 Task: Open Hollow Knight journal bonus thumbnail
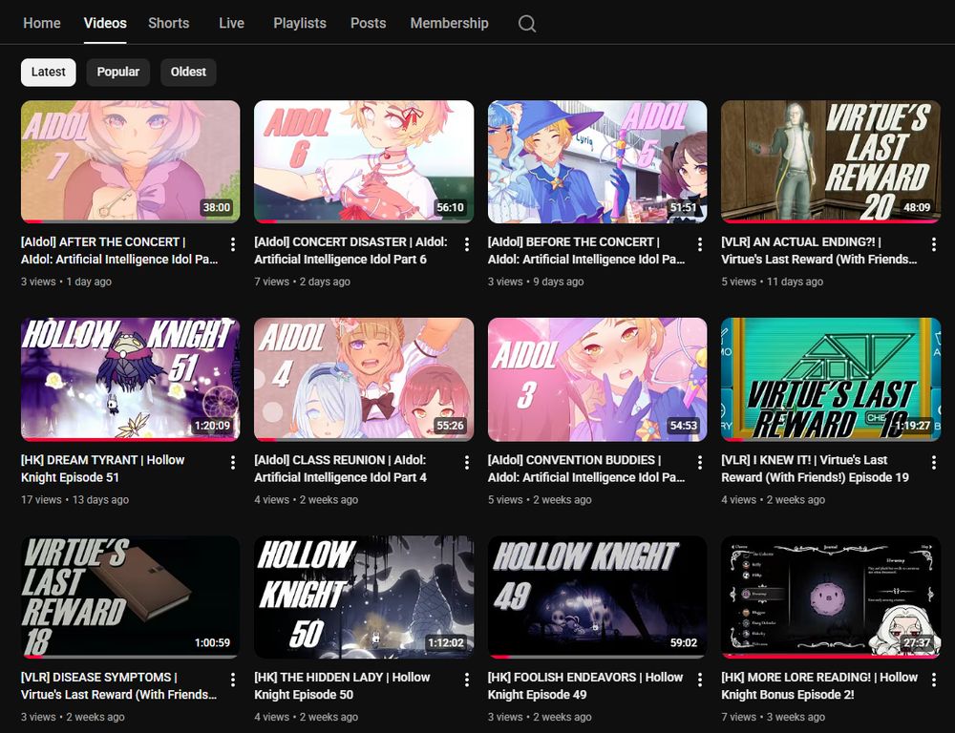pyautogui.click(x=831, y=597)
